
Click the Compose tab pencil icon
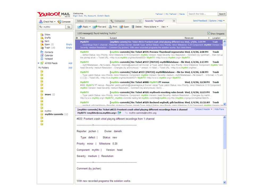112,21
